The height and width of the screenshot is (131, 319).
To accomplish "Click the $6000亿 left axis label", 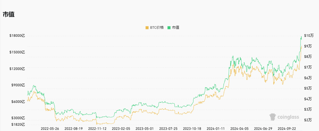I will (x=18, y=102).
